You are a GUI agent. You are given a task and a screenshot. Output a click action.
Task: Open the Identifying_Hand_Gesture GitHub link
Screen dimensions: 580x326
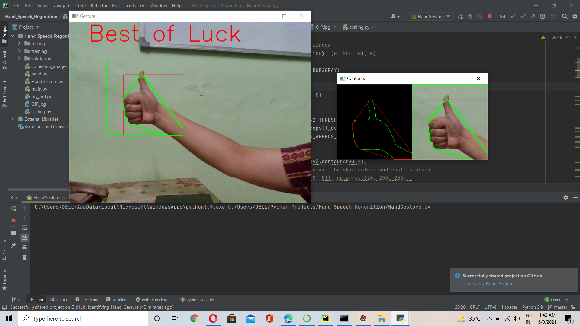point(488,283)
